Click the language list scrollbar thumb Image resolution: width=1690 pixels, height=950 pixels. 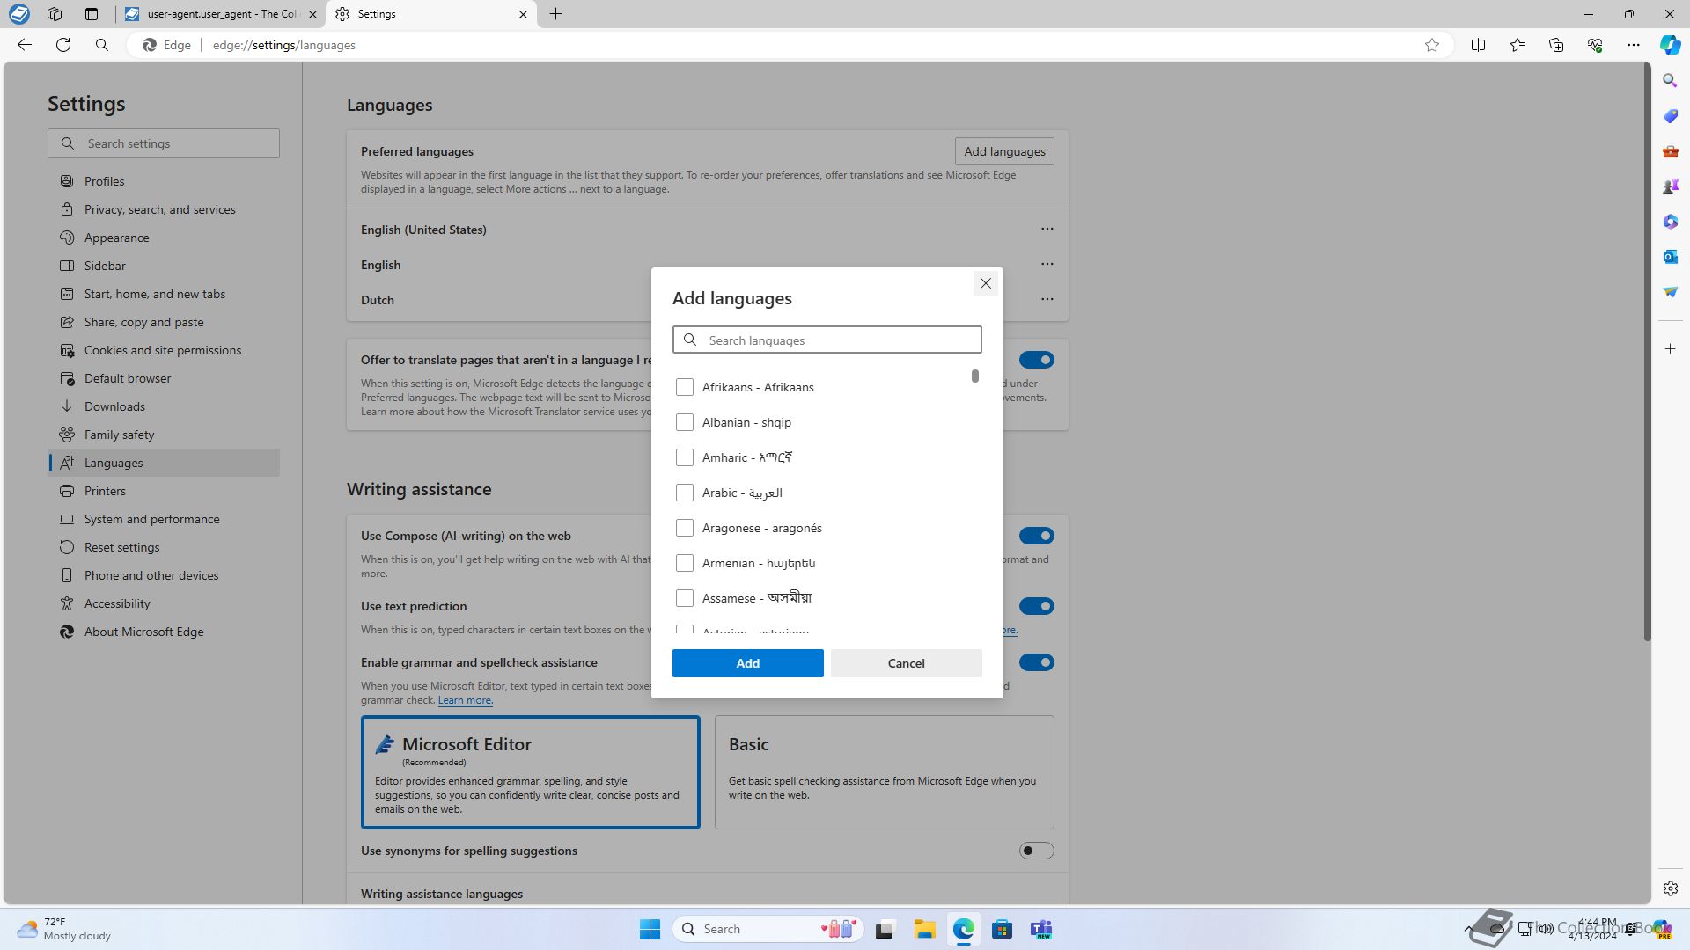coord(974,376)
